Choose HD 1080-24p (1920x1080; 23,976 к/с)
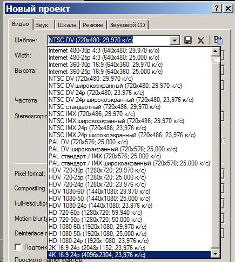This screenshot has width=235, height=262. pos(129,241)
